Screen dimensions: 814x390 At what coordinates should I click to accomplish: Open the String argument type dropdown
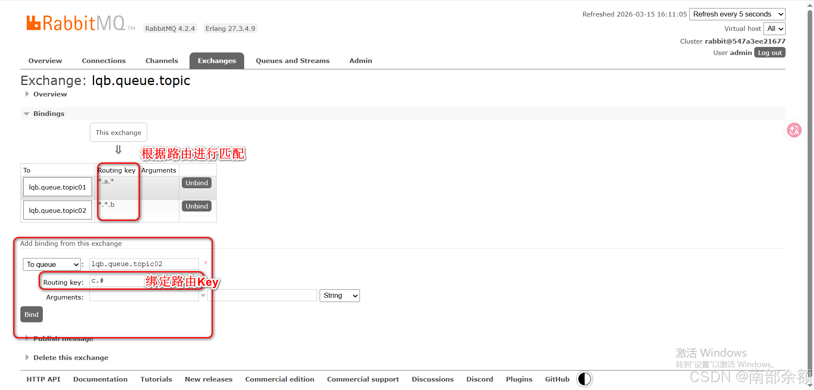[x=340, y=296]
